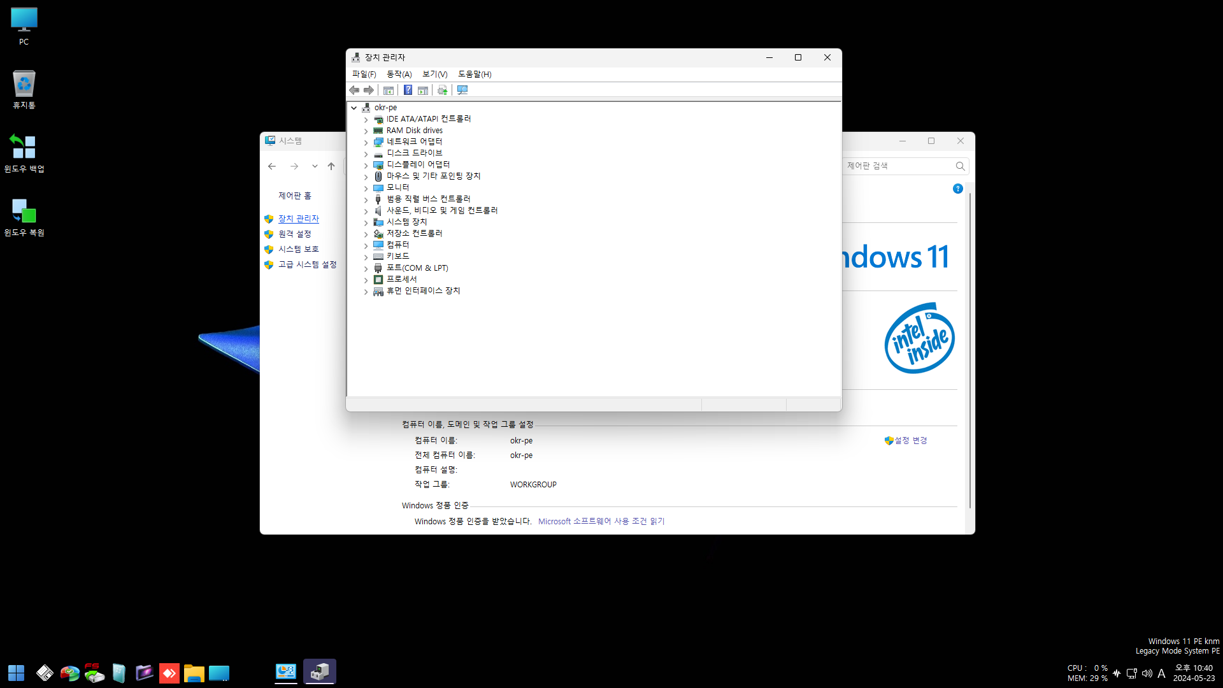
Task: Expand 휴먼 인터페이스 장치 category
Action: (x=366, y=290)
